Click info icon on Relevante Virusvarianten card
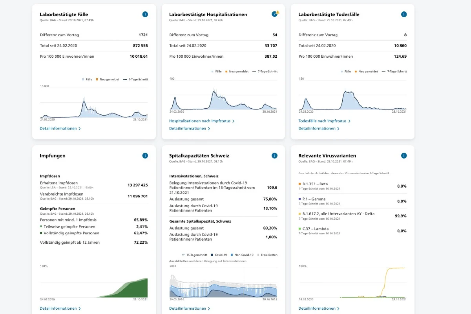Screen dimensions: 471x314 point(404,156)
